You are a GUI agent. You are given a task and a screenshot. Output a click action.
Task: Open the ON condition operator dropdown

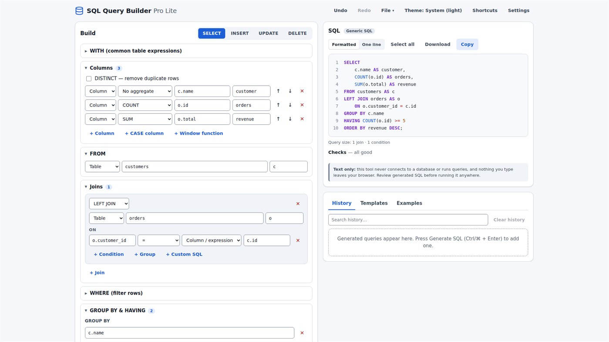point(158,240)
